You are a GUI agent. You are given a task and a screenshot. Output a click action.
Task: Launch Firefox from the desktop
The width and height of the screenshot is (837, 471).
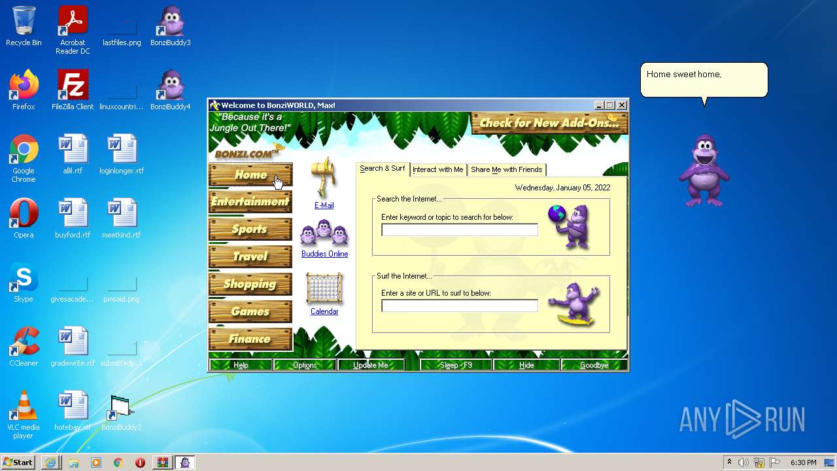click(24, 90)
